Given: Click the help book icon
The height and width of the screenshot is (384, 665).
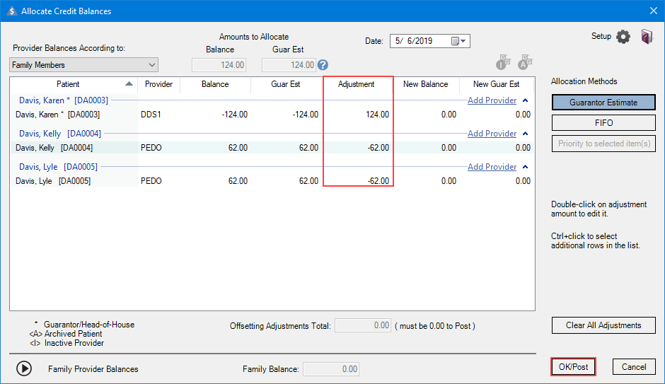Looking at the screenshot, I should coord(647,37).
